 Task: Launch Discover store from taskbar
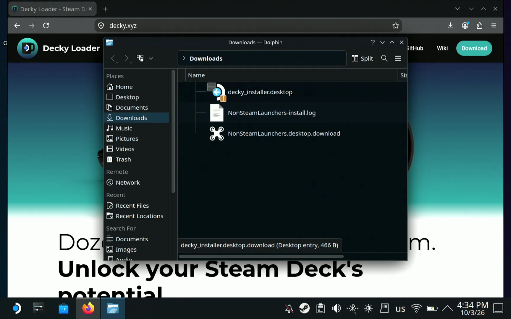coord(63,308)
